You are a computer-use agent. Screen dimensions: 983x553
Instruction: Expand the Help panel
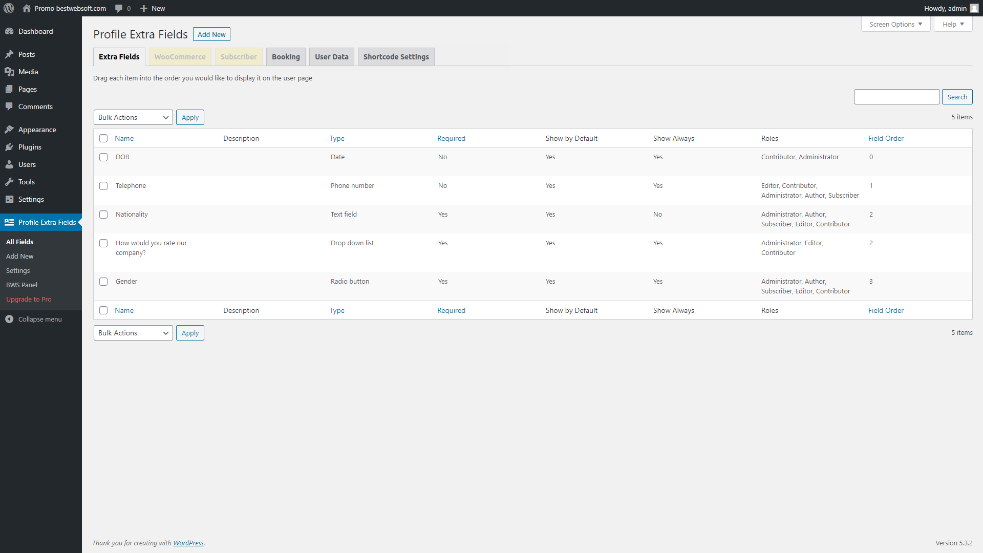click(951, 24)
